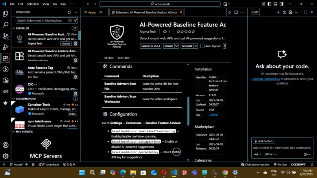
Task: Click the ace-consults command center search
Action: (160, 4)
